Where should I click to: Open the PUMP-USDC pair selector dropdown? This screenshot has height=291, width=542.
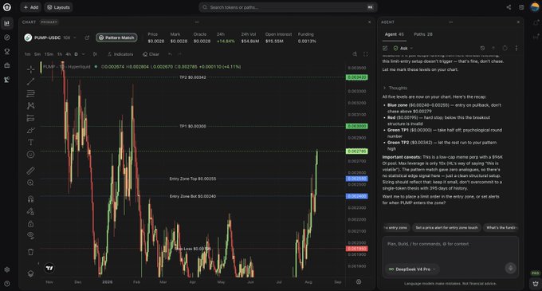(x=50, y=37)
